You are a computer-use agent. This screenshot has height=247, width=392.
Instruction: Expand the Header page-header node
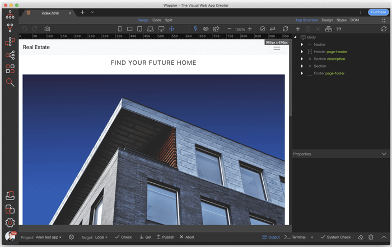(302, 51)
